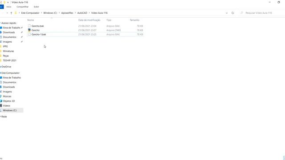
Task: Click the Pesquisar Video Aula-116 search field
Action: (262, 13)
